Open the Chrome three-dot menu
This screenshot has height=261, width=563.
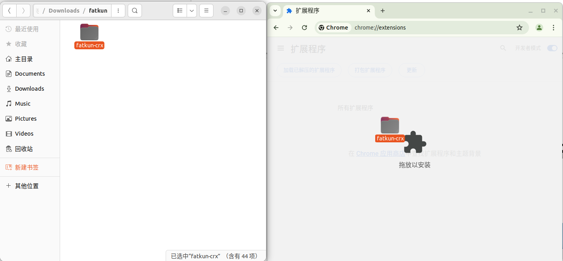(554, 28)
